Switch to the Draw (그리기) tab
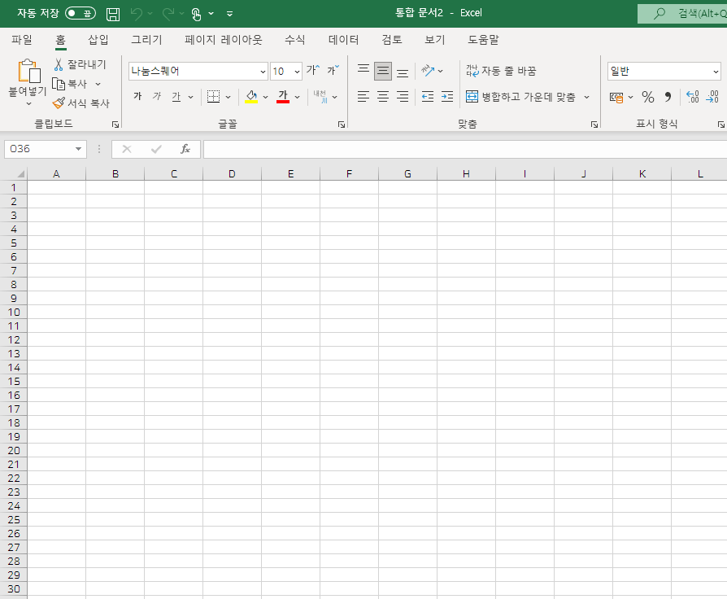The image size is (727, 599). 146,40
